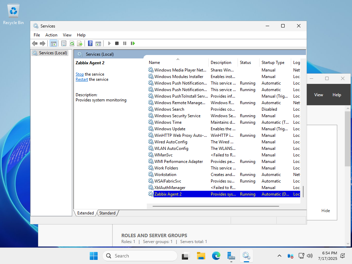352x264 pixels.
Task: Click the horizontal scrollbar of the services list
Action: coord(216,206)
